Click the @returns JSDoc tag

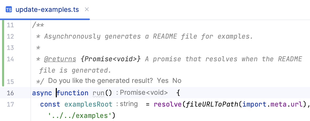tap(60, 59)
